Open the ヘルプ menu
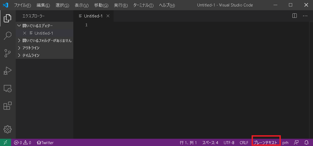The width and height of the screenshot is (313, 146). coord(167,5)
